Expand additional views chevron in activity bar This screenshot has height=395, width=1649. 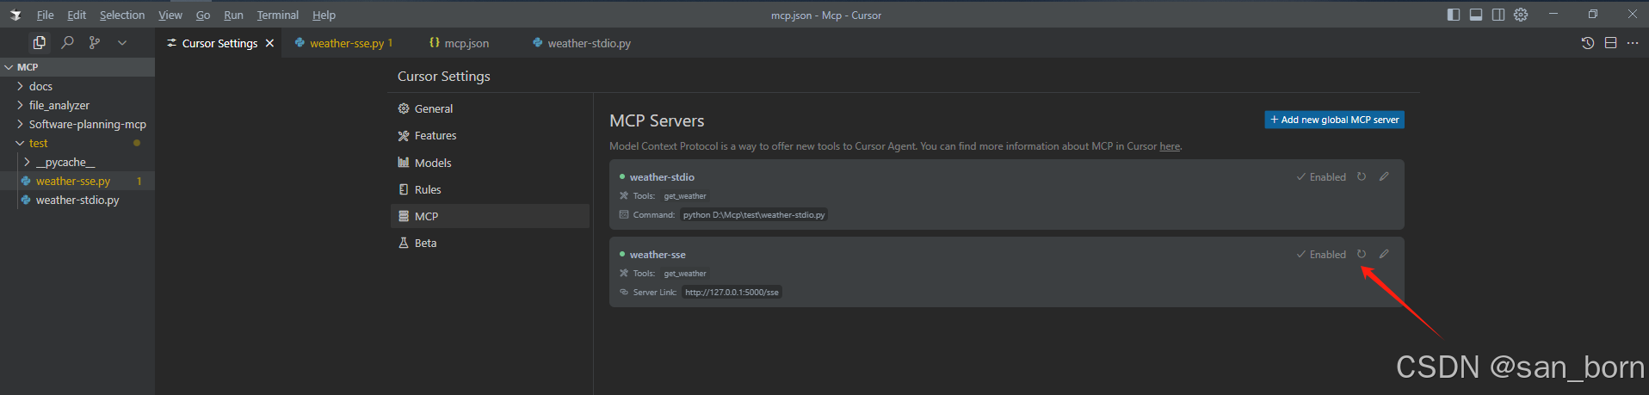point(122,42)
